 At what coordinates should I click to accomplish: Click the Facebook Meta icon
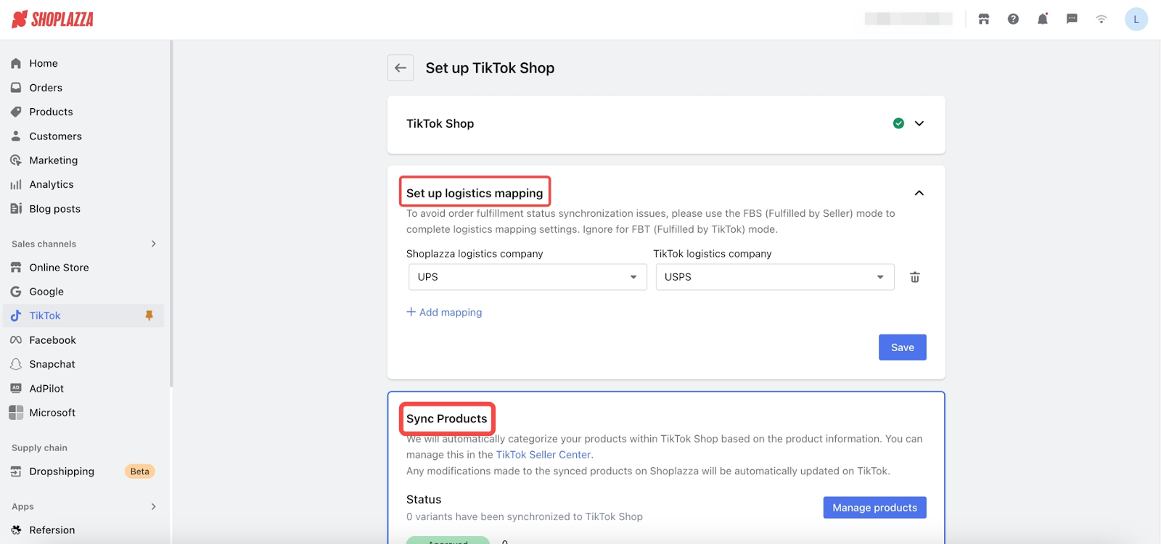(16, 340)
